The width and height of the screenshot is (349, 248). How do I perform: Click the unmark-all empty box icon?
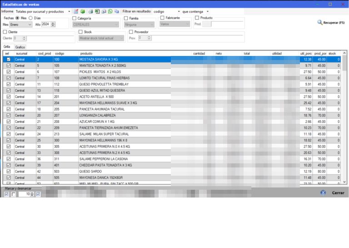tap(13, 194)
